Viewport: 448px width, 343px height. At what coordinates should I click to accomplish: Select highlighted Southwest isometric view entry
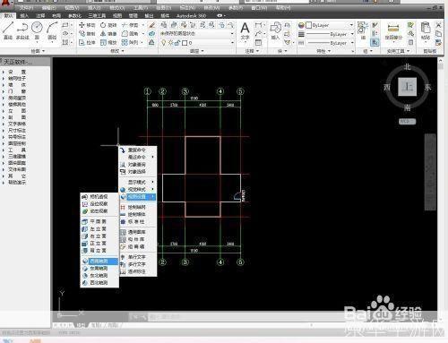tap(99, 262)
